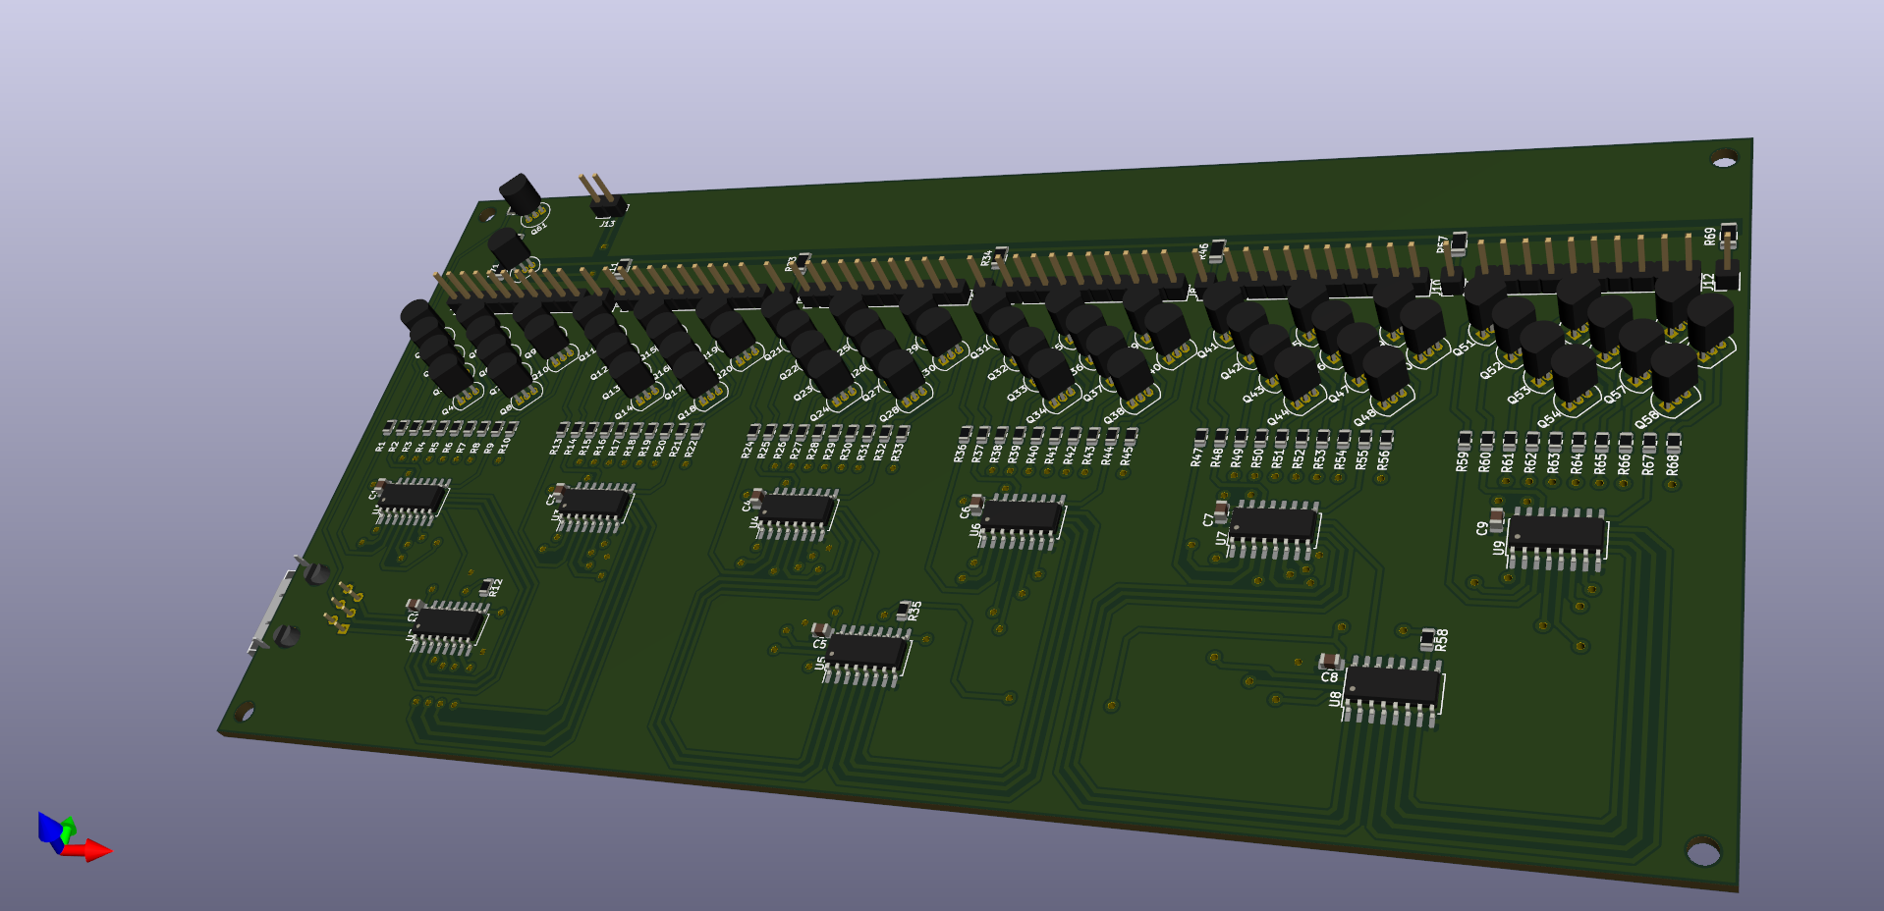Viewport: 1884px width, 911px height.
Task: Select the J13 two-pin header
Action: [x=604, y=196]
